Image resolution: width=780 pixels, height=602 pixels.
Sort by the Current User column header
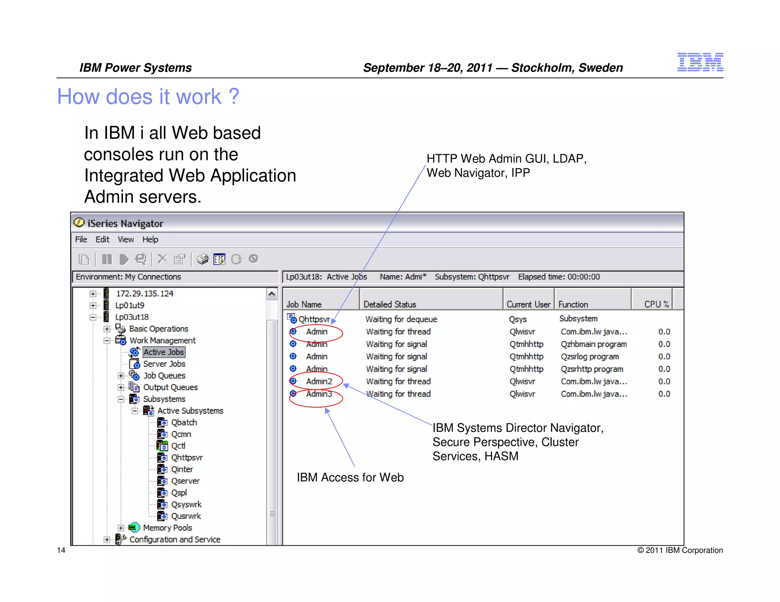coord(529,299)
